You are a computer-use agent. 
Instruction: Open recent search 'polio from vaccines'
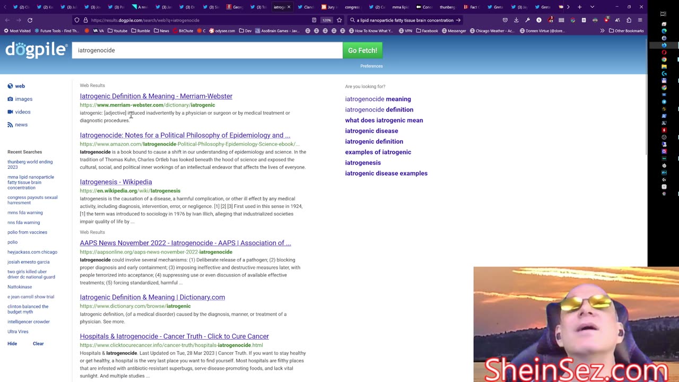coord(27,232)
